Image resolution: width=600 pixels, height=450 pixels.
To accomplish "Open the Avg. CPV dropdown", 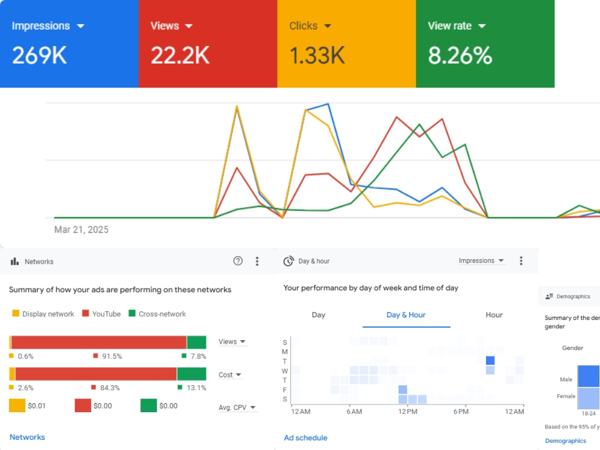I will pyautogui.click(x=237, y=407).
